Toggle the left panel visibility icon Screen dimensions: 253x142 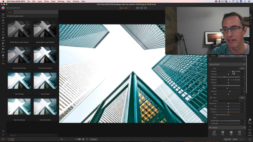pos(3,139)
